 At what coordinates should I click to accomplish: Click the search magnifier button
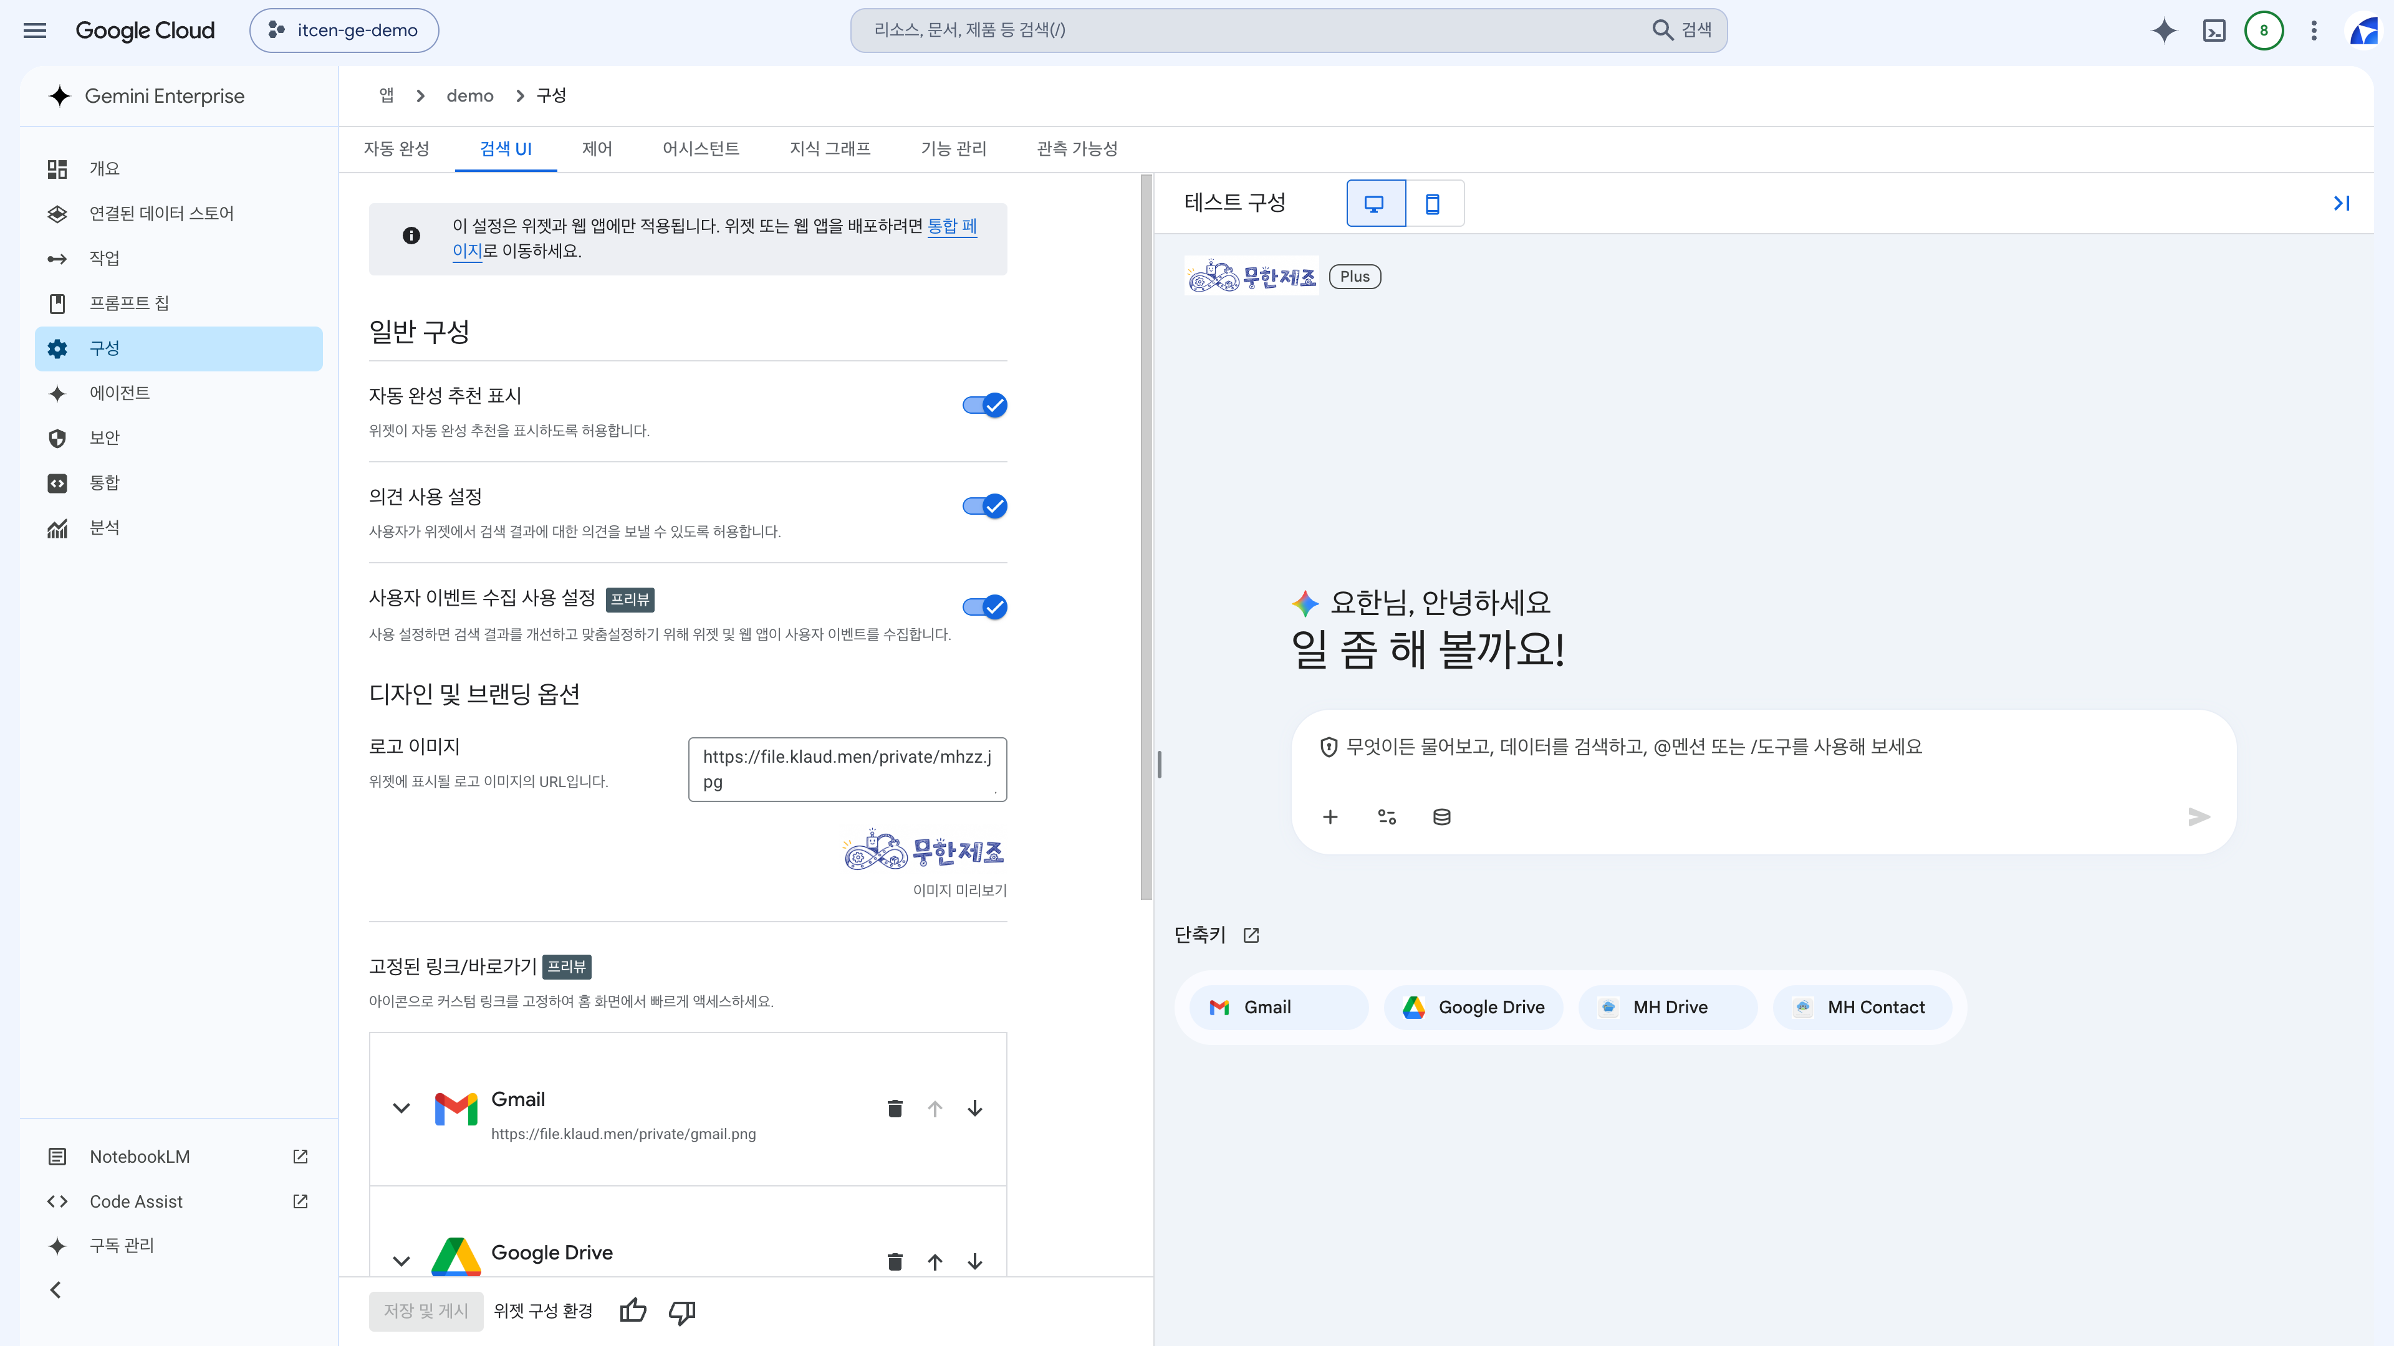[1682, 30]
